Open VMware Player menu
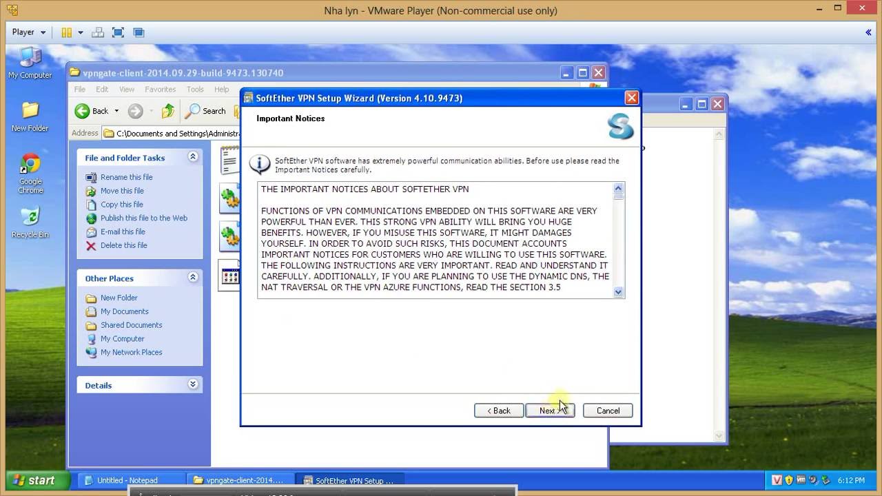This screenshot has width=882, height=496. [28, 32]
